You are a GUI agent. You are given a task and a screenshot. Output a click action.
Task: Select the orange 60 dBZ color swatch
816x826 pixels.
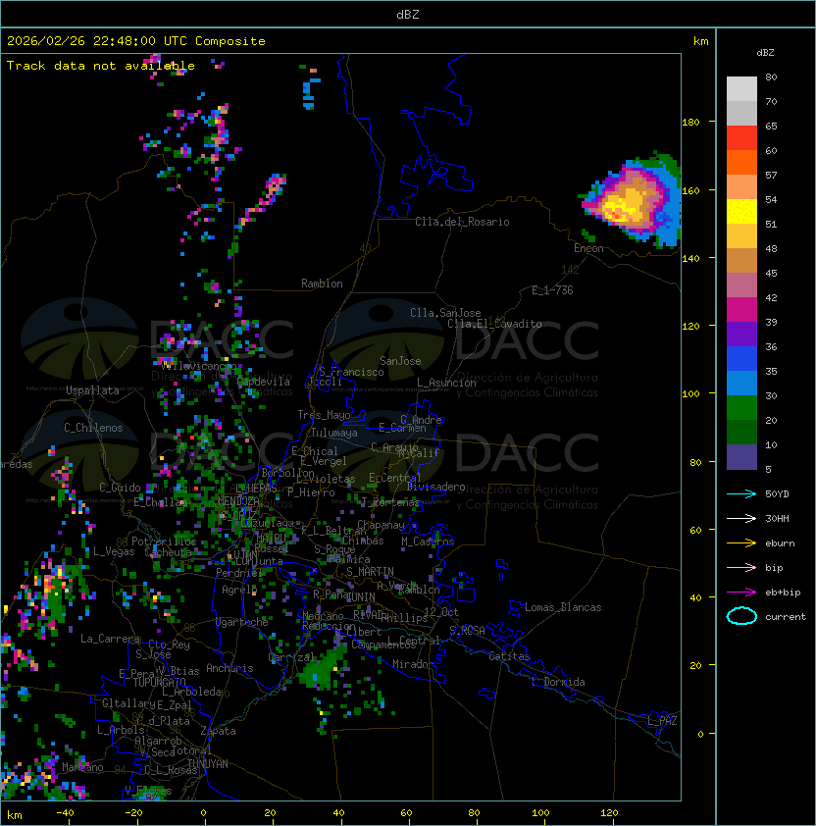(x=741, y=163)
